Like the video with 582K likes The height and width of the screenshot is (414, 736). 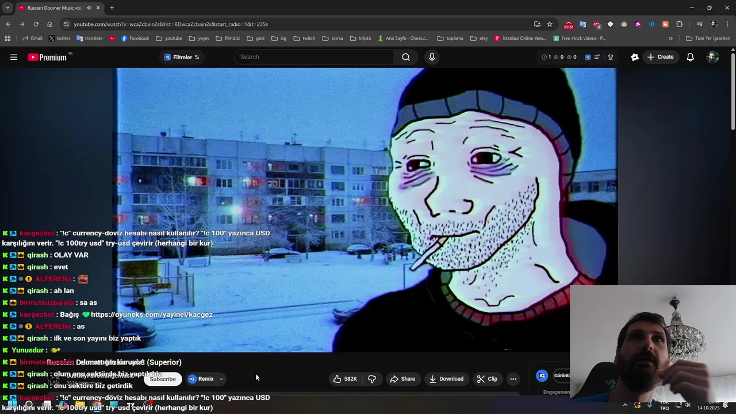click(345, 379)
